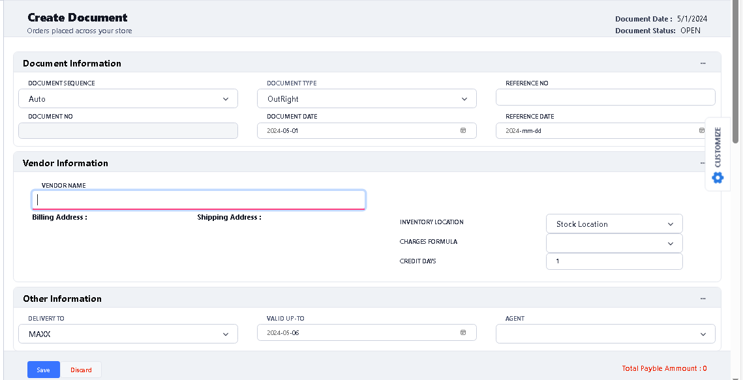Open the Valid Up-To calendar picker icon

tap(463, 332)
